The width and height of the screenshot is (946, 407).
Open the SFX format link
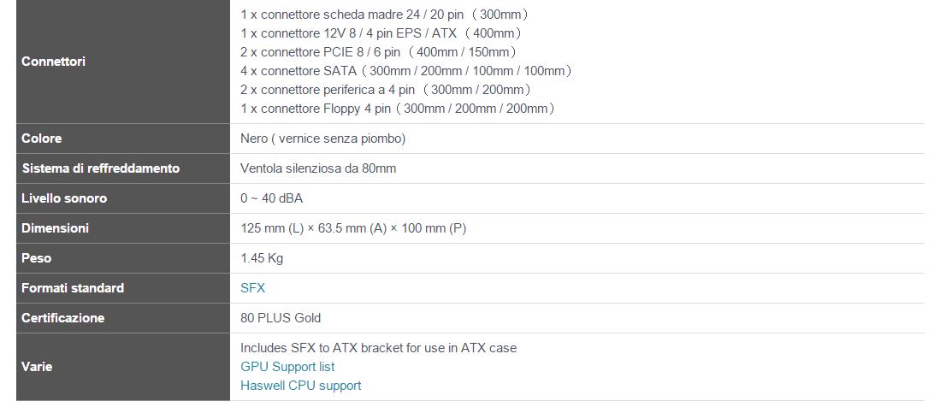[252, 288]
